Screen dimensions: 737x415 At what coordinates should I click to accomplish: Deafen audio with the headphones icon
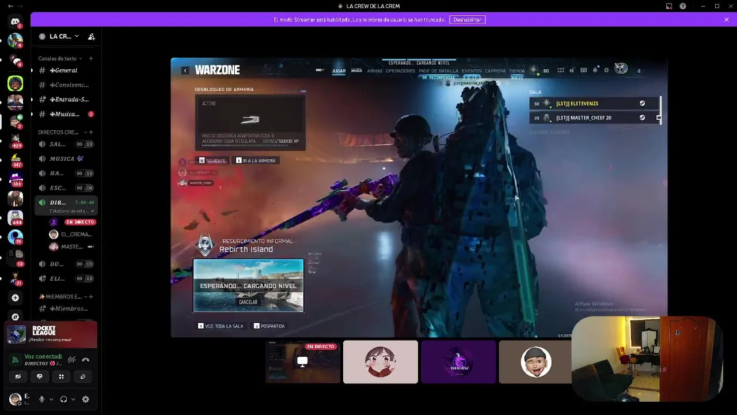pyautogui.click(x=63, y=399)
